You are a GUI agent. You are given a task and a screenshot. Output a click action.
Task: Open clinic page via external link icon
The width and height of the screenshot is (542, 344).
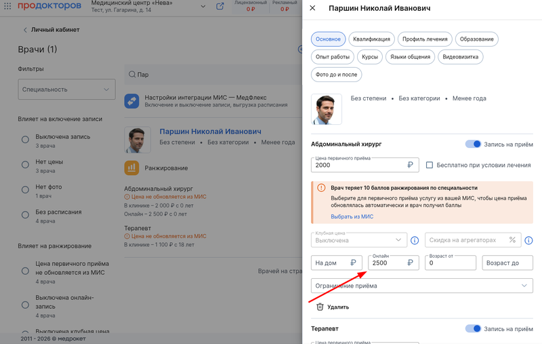(220, 6)
